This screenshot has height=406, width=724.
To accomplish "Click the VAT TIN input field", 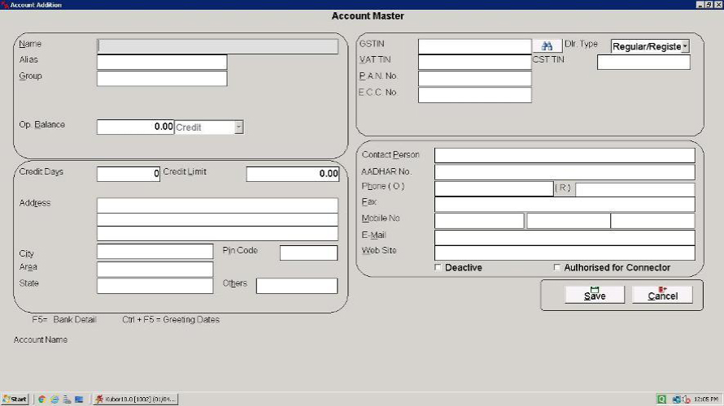I will [474, 63].
